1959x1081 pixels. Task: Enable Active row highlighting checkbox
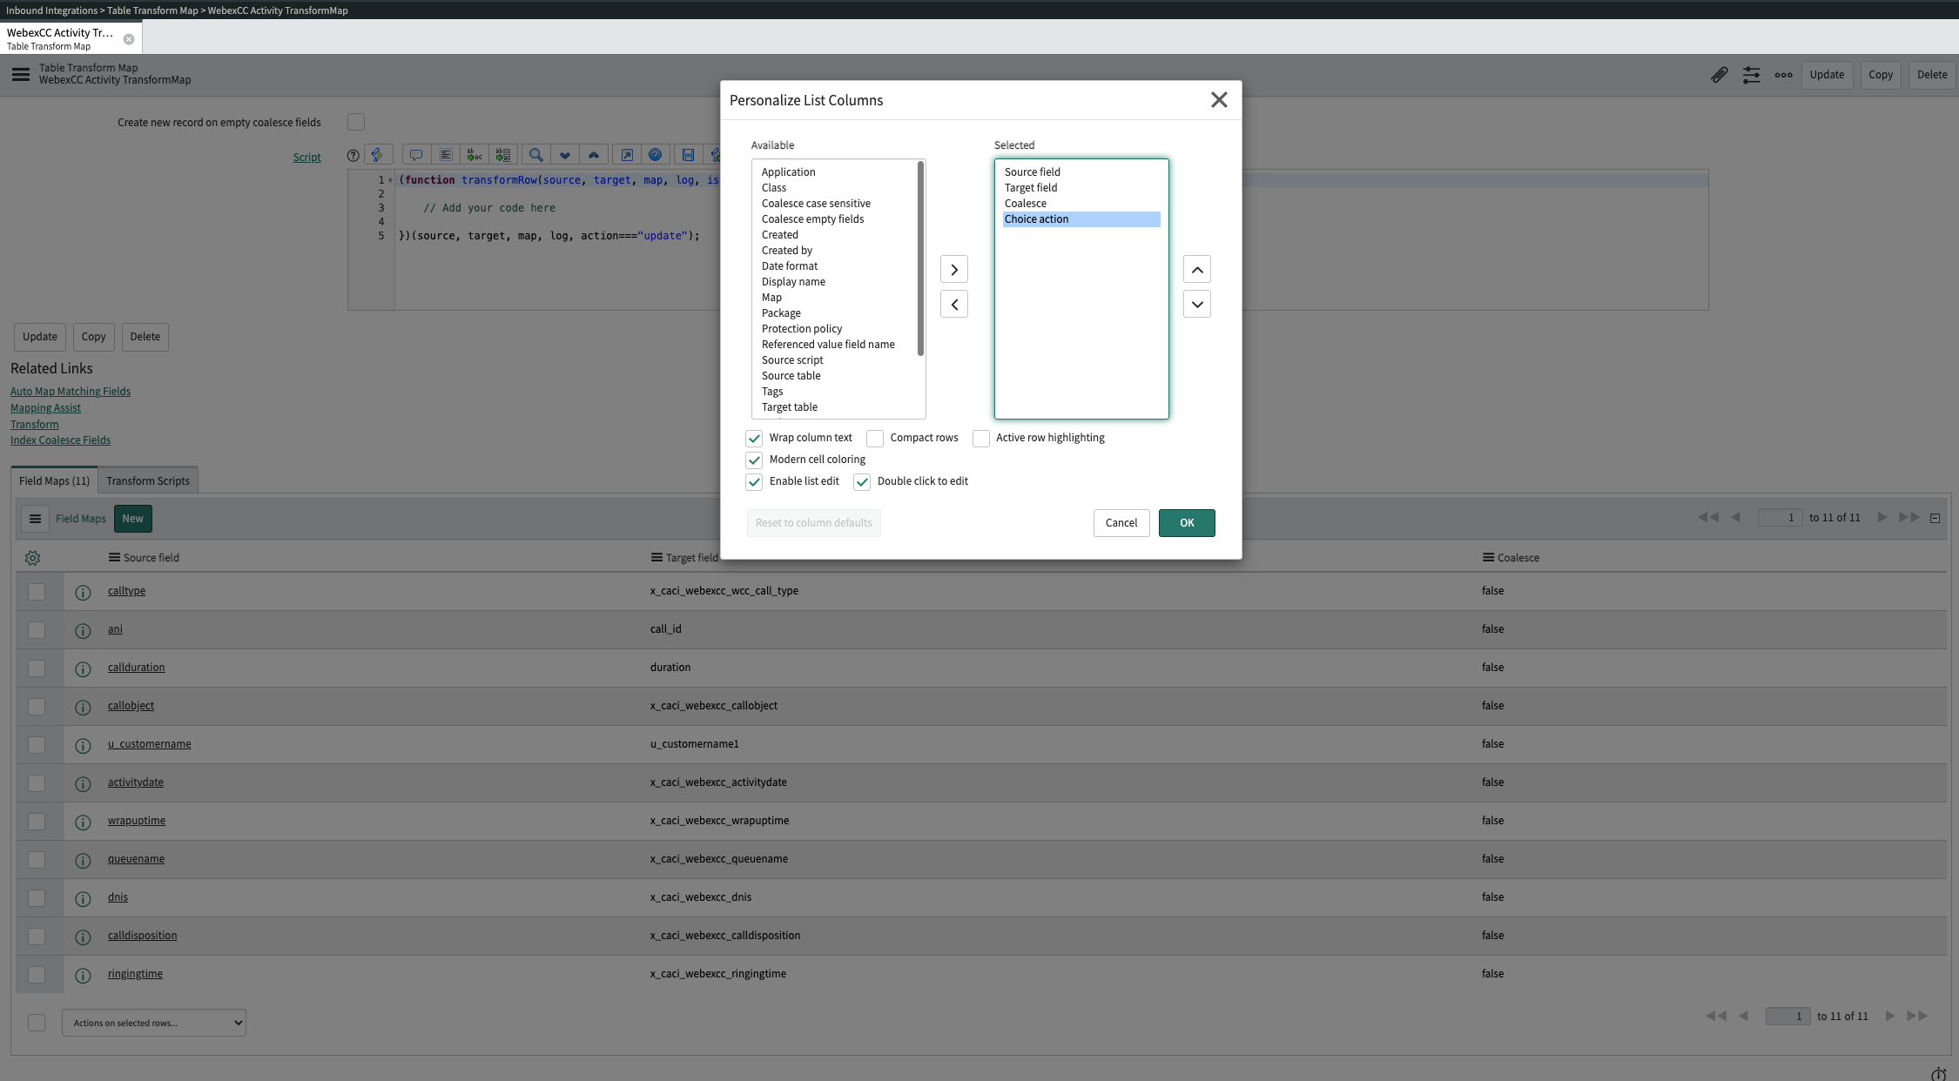[981, 438]
